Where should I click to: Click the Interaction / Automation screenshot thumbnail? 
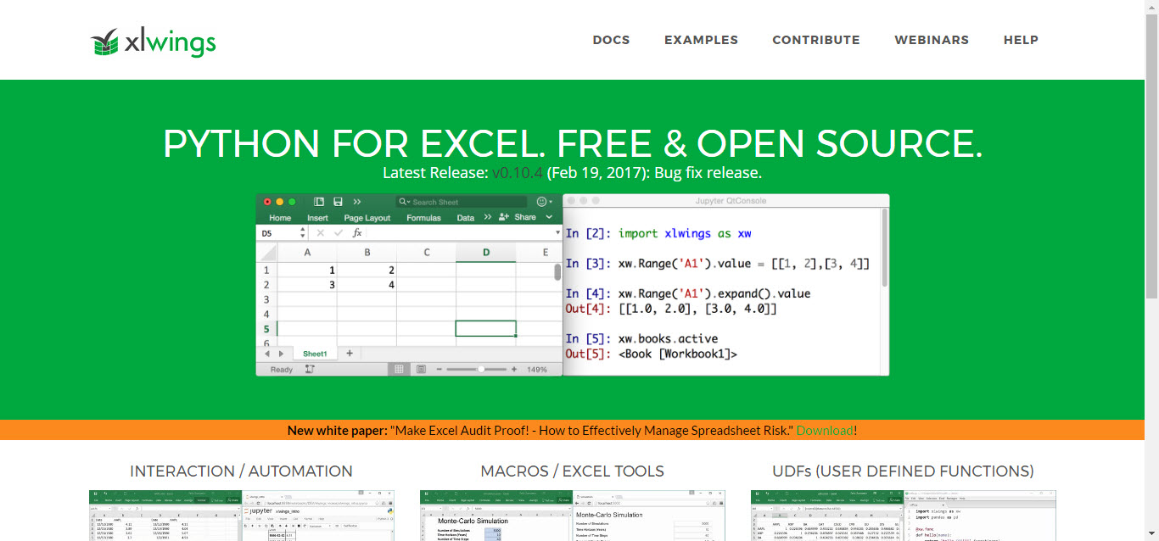click(x=241, y=516)
